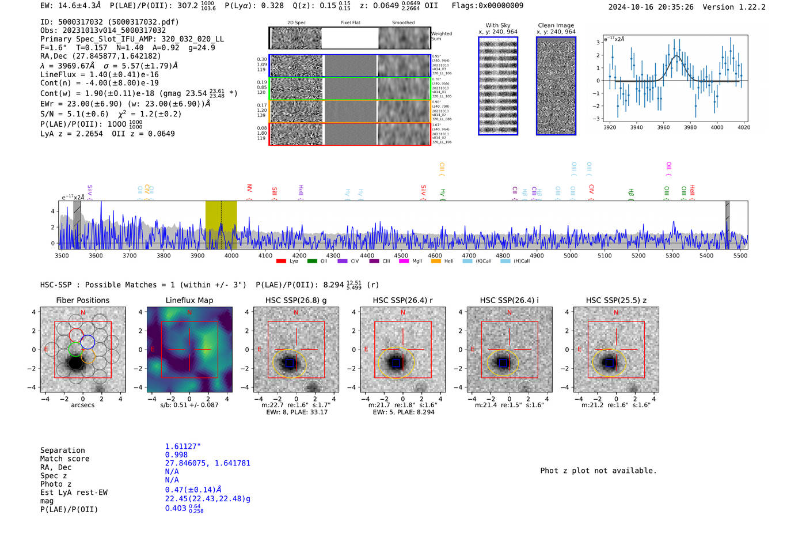Viewport: 806px width, 549px height.
Task: Open the HSC SSP(26.4) r cutout
Action: (x=402, y=350)
